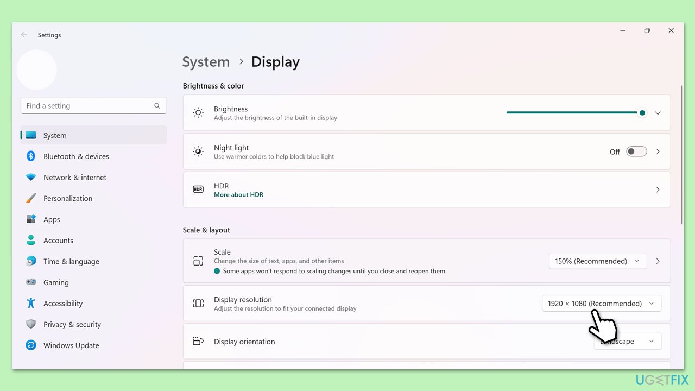
Task: Turn on the Night light switch
Action: click(x=636, y=152)
